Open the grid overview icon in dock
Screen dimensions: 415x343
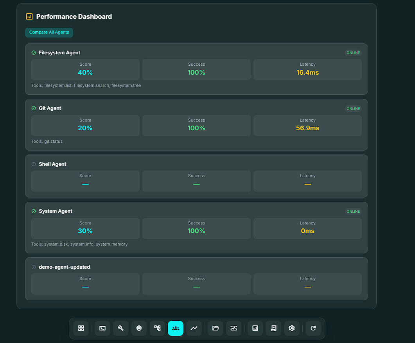[81, 328]
